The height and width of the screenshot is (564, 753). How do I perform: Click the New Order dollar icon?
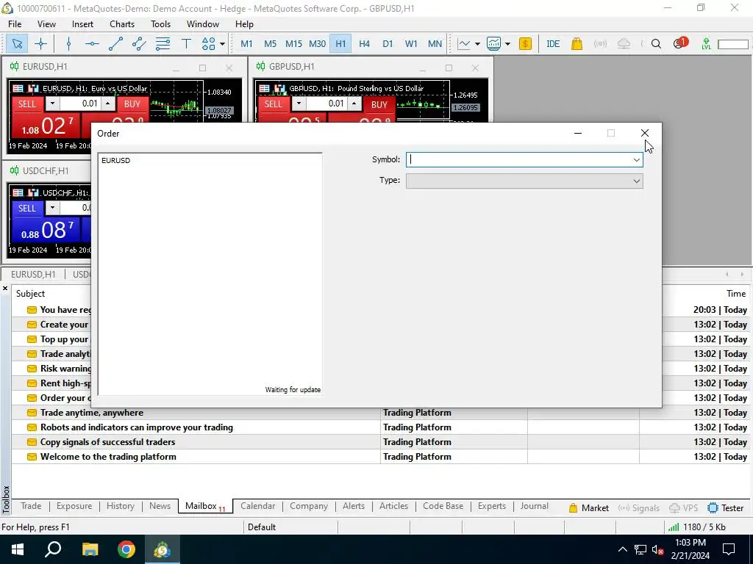525,43
